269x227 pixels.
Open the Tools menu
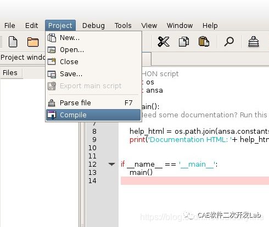[x=123, y=26]
